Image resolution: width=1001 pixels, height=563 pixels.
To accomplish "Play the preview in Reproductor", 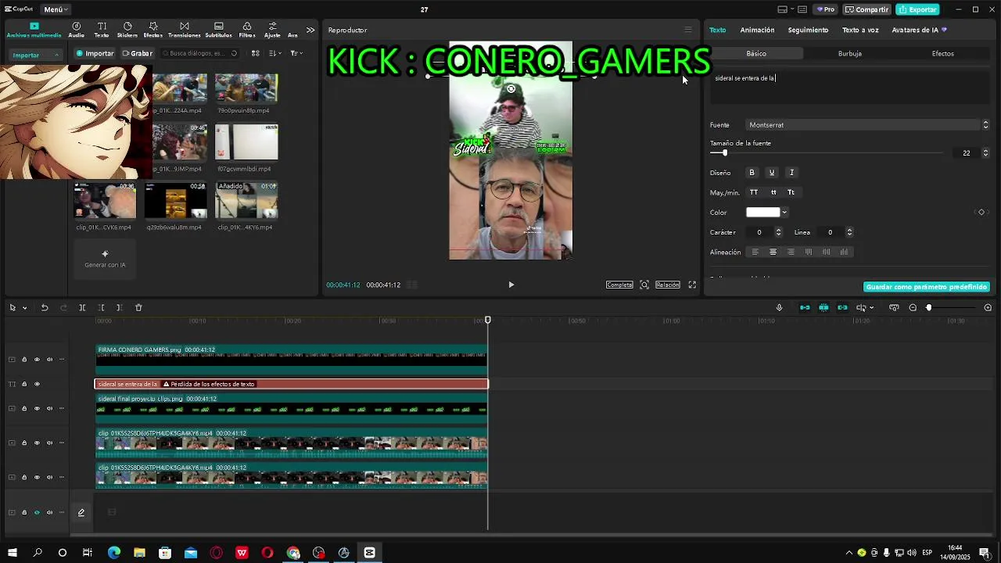I will click(x=511, y=285).
